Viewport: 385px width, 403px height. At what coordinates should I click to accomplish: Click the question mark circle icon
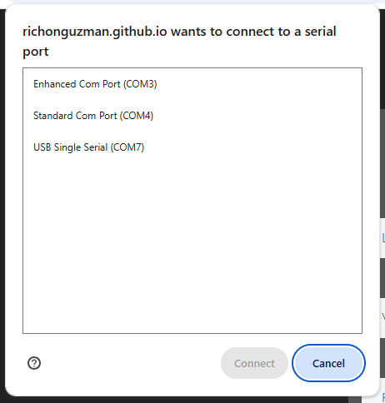click(x=34, y=363)
